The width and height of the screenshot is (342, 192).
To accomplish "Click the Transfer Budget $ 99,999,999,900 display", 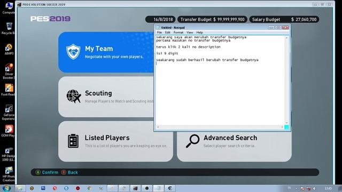I will [x=212, y=19].
